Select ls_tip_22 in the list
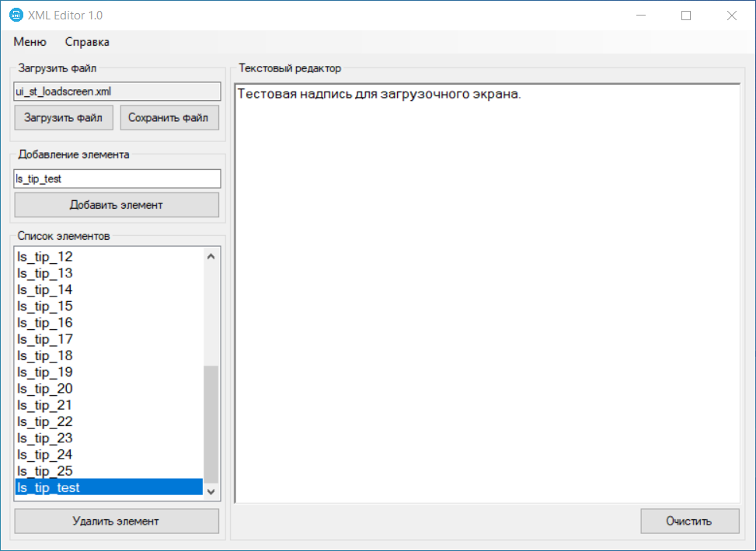 [x=109, y=421]
